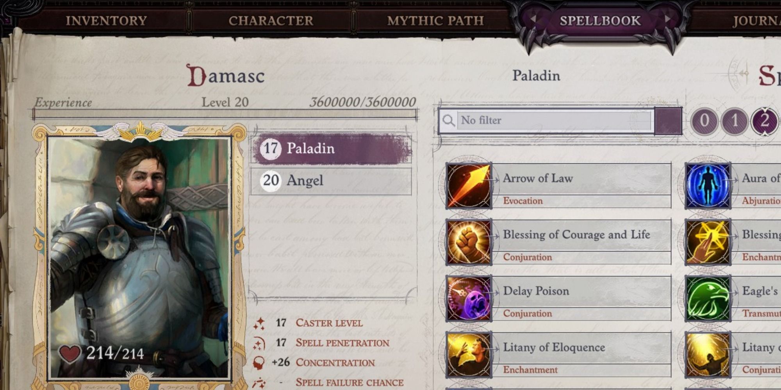Click the experience progress bar
This screenshot has width=781, height=390.
click(225, 114)
